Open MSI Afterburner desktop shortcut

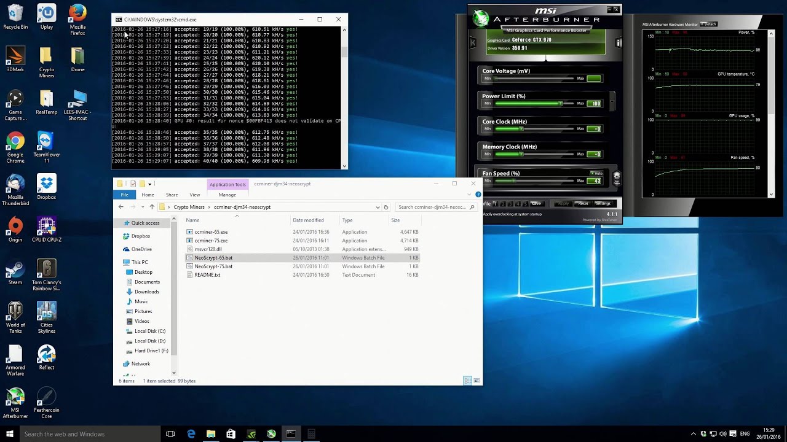coord(15,402)
